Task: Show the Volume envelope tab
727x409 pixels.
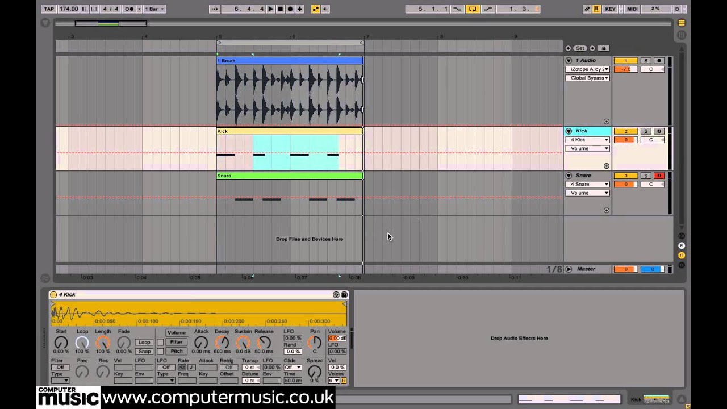Action: click(176, 333)
